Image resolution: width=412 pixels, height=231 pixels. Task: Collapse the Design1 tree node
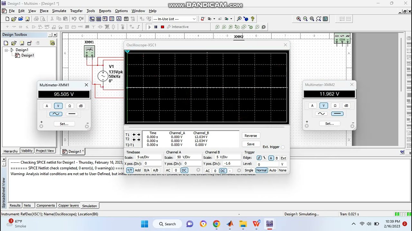6,50
